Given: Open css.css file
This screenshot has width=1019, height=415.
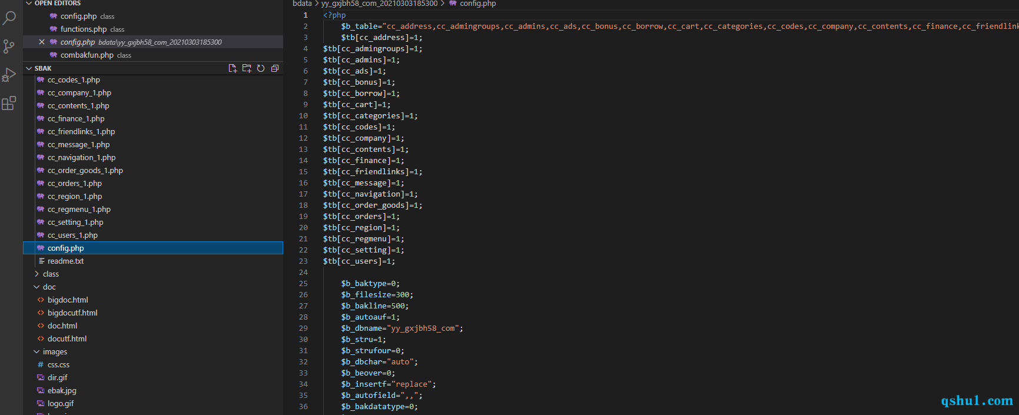Looking at the screenshot, I should click(153, 364).
